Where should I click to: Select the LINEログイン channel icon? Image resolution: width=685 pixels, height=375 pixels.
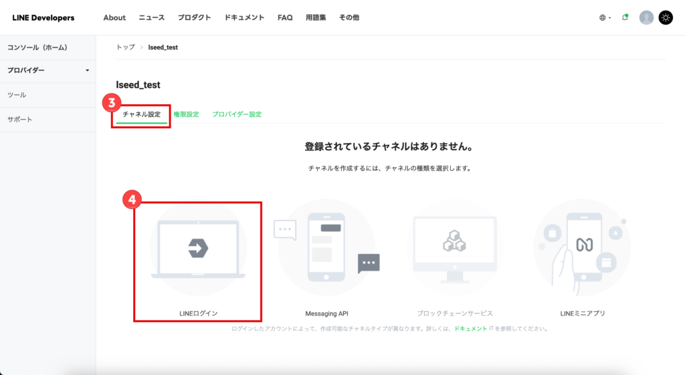tap(197, 249)
